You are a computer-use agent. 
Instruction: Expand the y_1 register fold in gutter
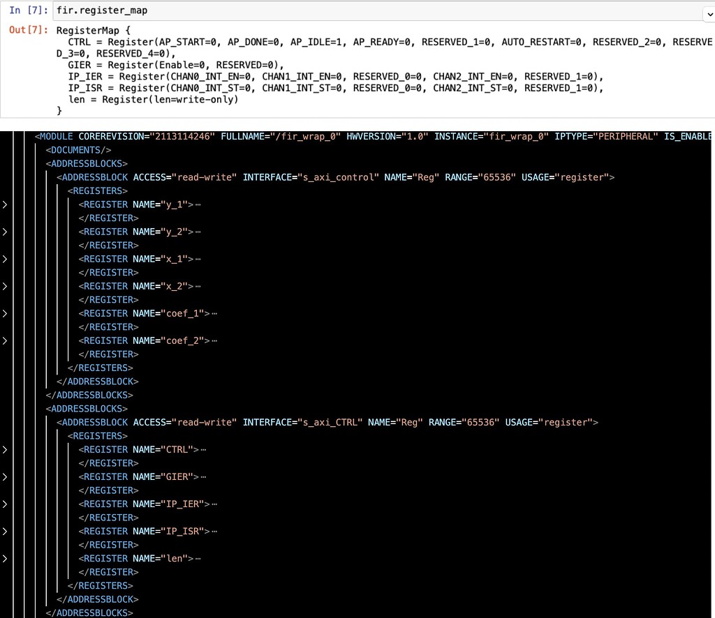coord(5,204)
